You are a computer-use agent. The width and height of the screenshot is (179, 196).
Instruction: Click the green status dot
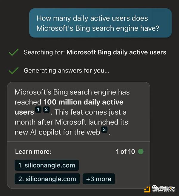tap(141, 152)
